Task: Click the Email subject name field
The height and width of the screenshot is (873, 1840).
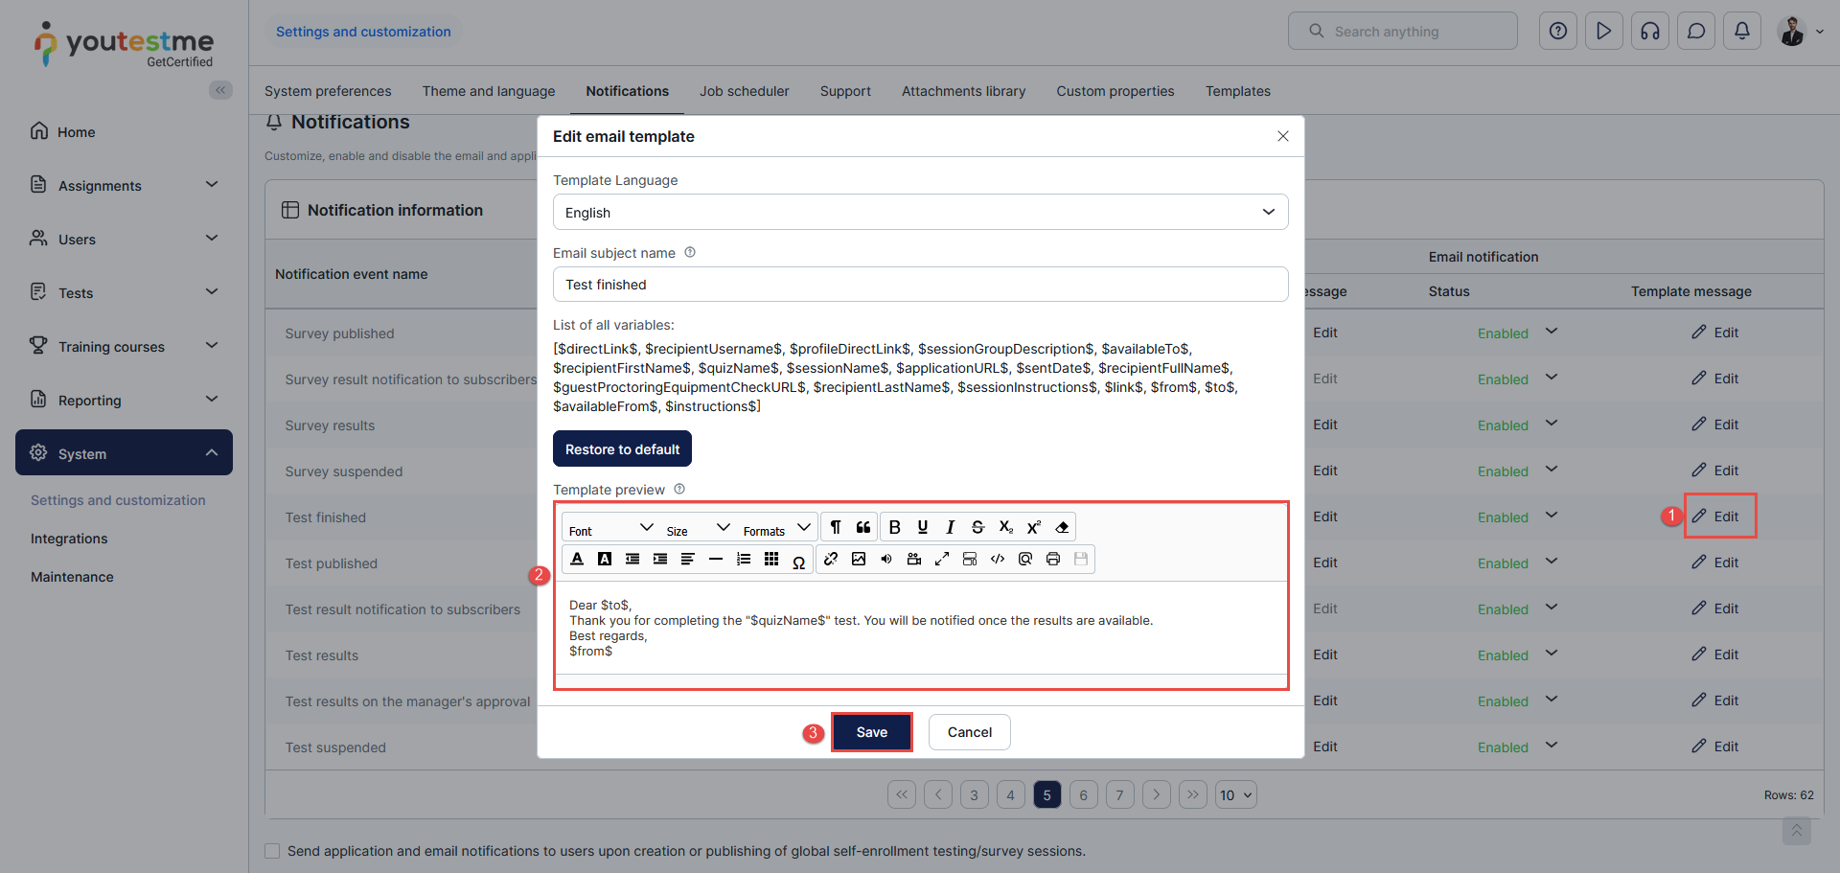Action: click(x=920, y=285)
